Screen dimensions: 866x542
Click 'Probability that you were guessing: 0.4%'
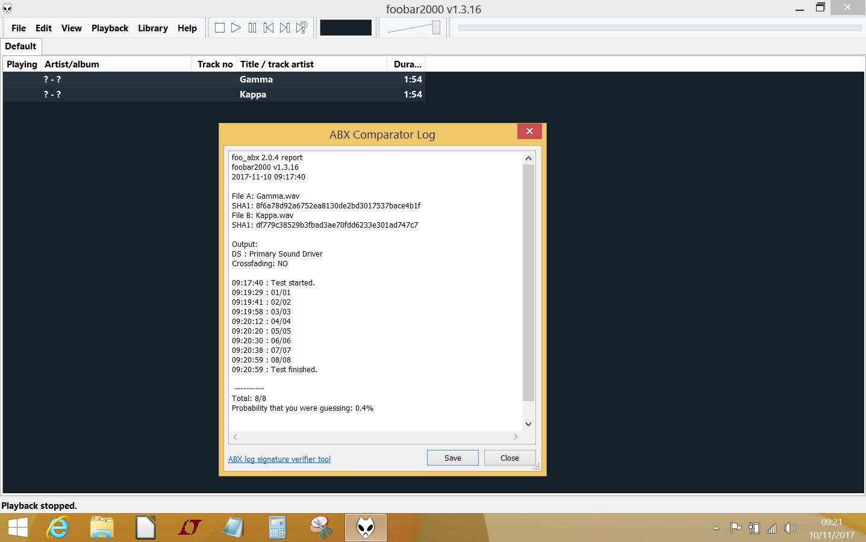[302, 408]
